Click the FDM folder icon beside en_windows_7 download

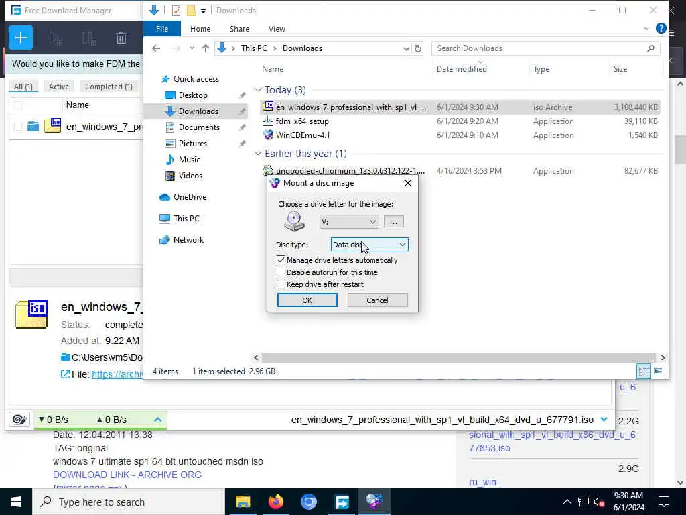click(33, 127)
